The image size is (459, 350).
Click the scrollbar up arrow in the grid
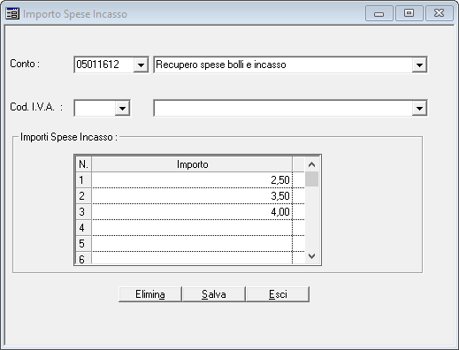tap(311, 164)
